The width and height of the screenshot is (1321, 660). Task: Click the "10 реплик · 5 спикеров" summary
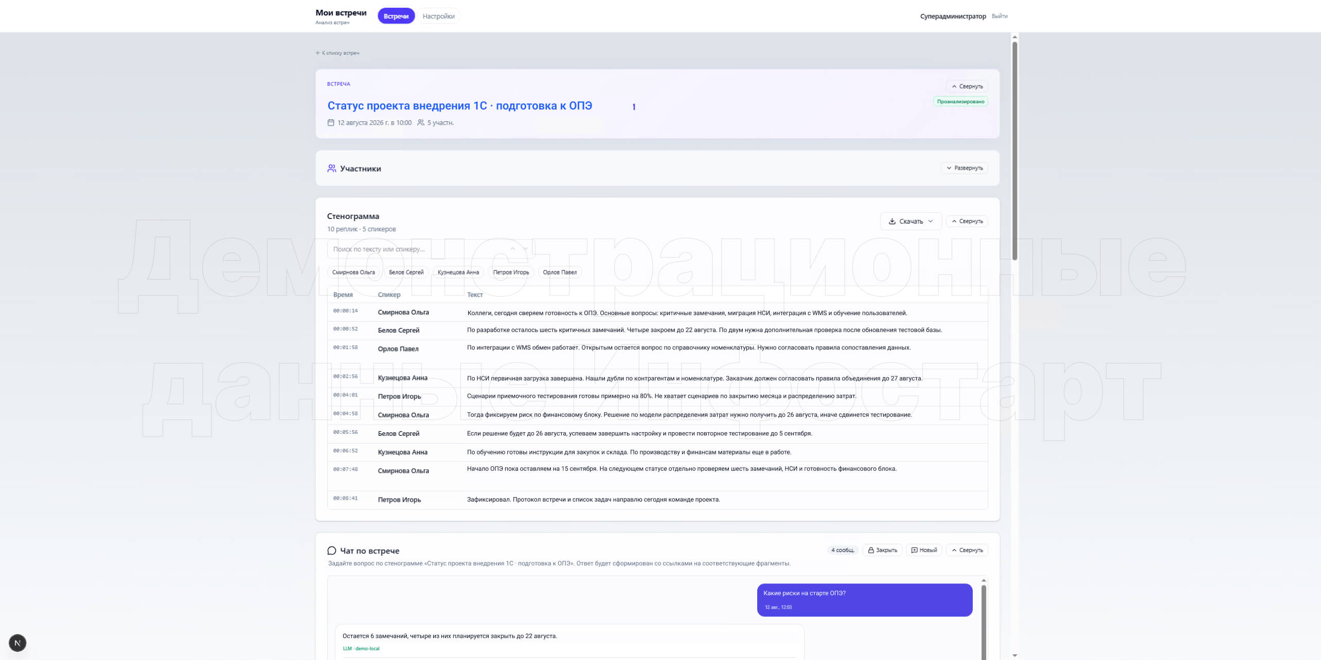coord(362,229)
